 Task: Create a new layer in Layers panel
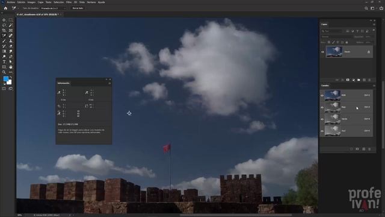pos(364,80)
